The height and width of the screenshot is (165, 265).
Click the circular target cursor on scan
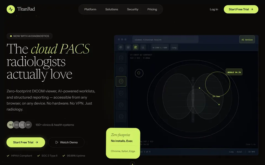tap(139, 73)
